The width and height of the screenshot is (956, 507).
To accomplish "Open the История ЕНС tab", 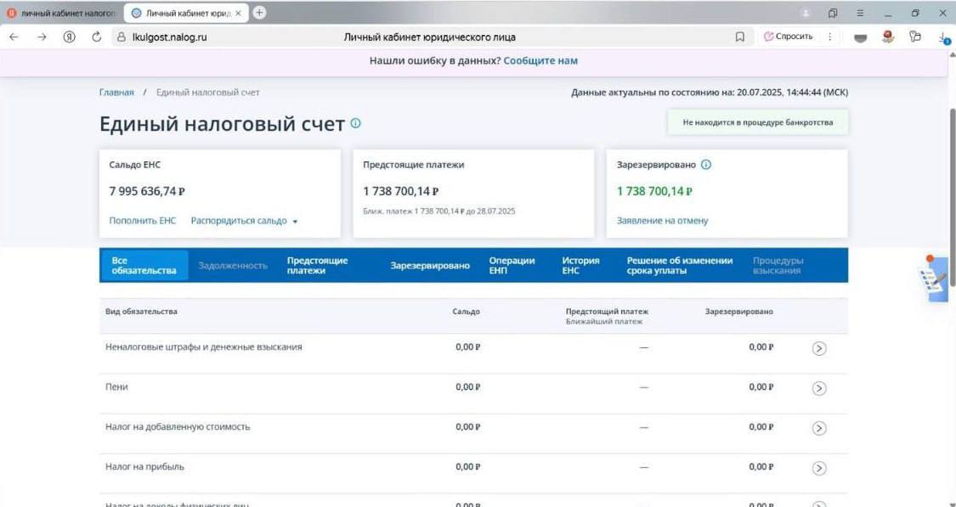I will pos(580,266).
